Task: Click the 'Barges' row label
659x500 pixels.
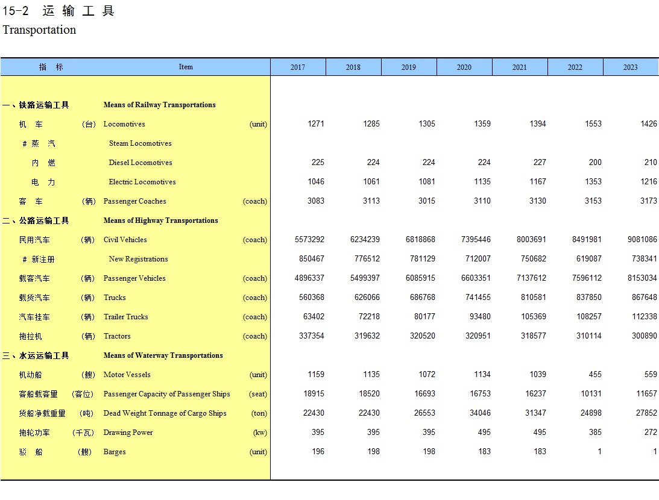Action: (x=115, y=452)
